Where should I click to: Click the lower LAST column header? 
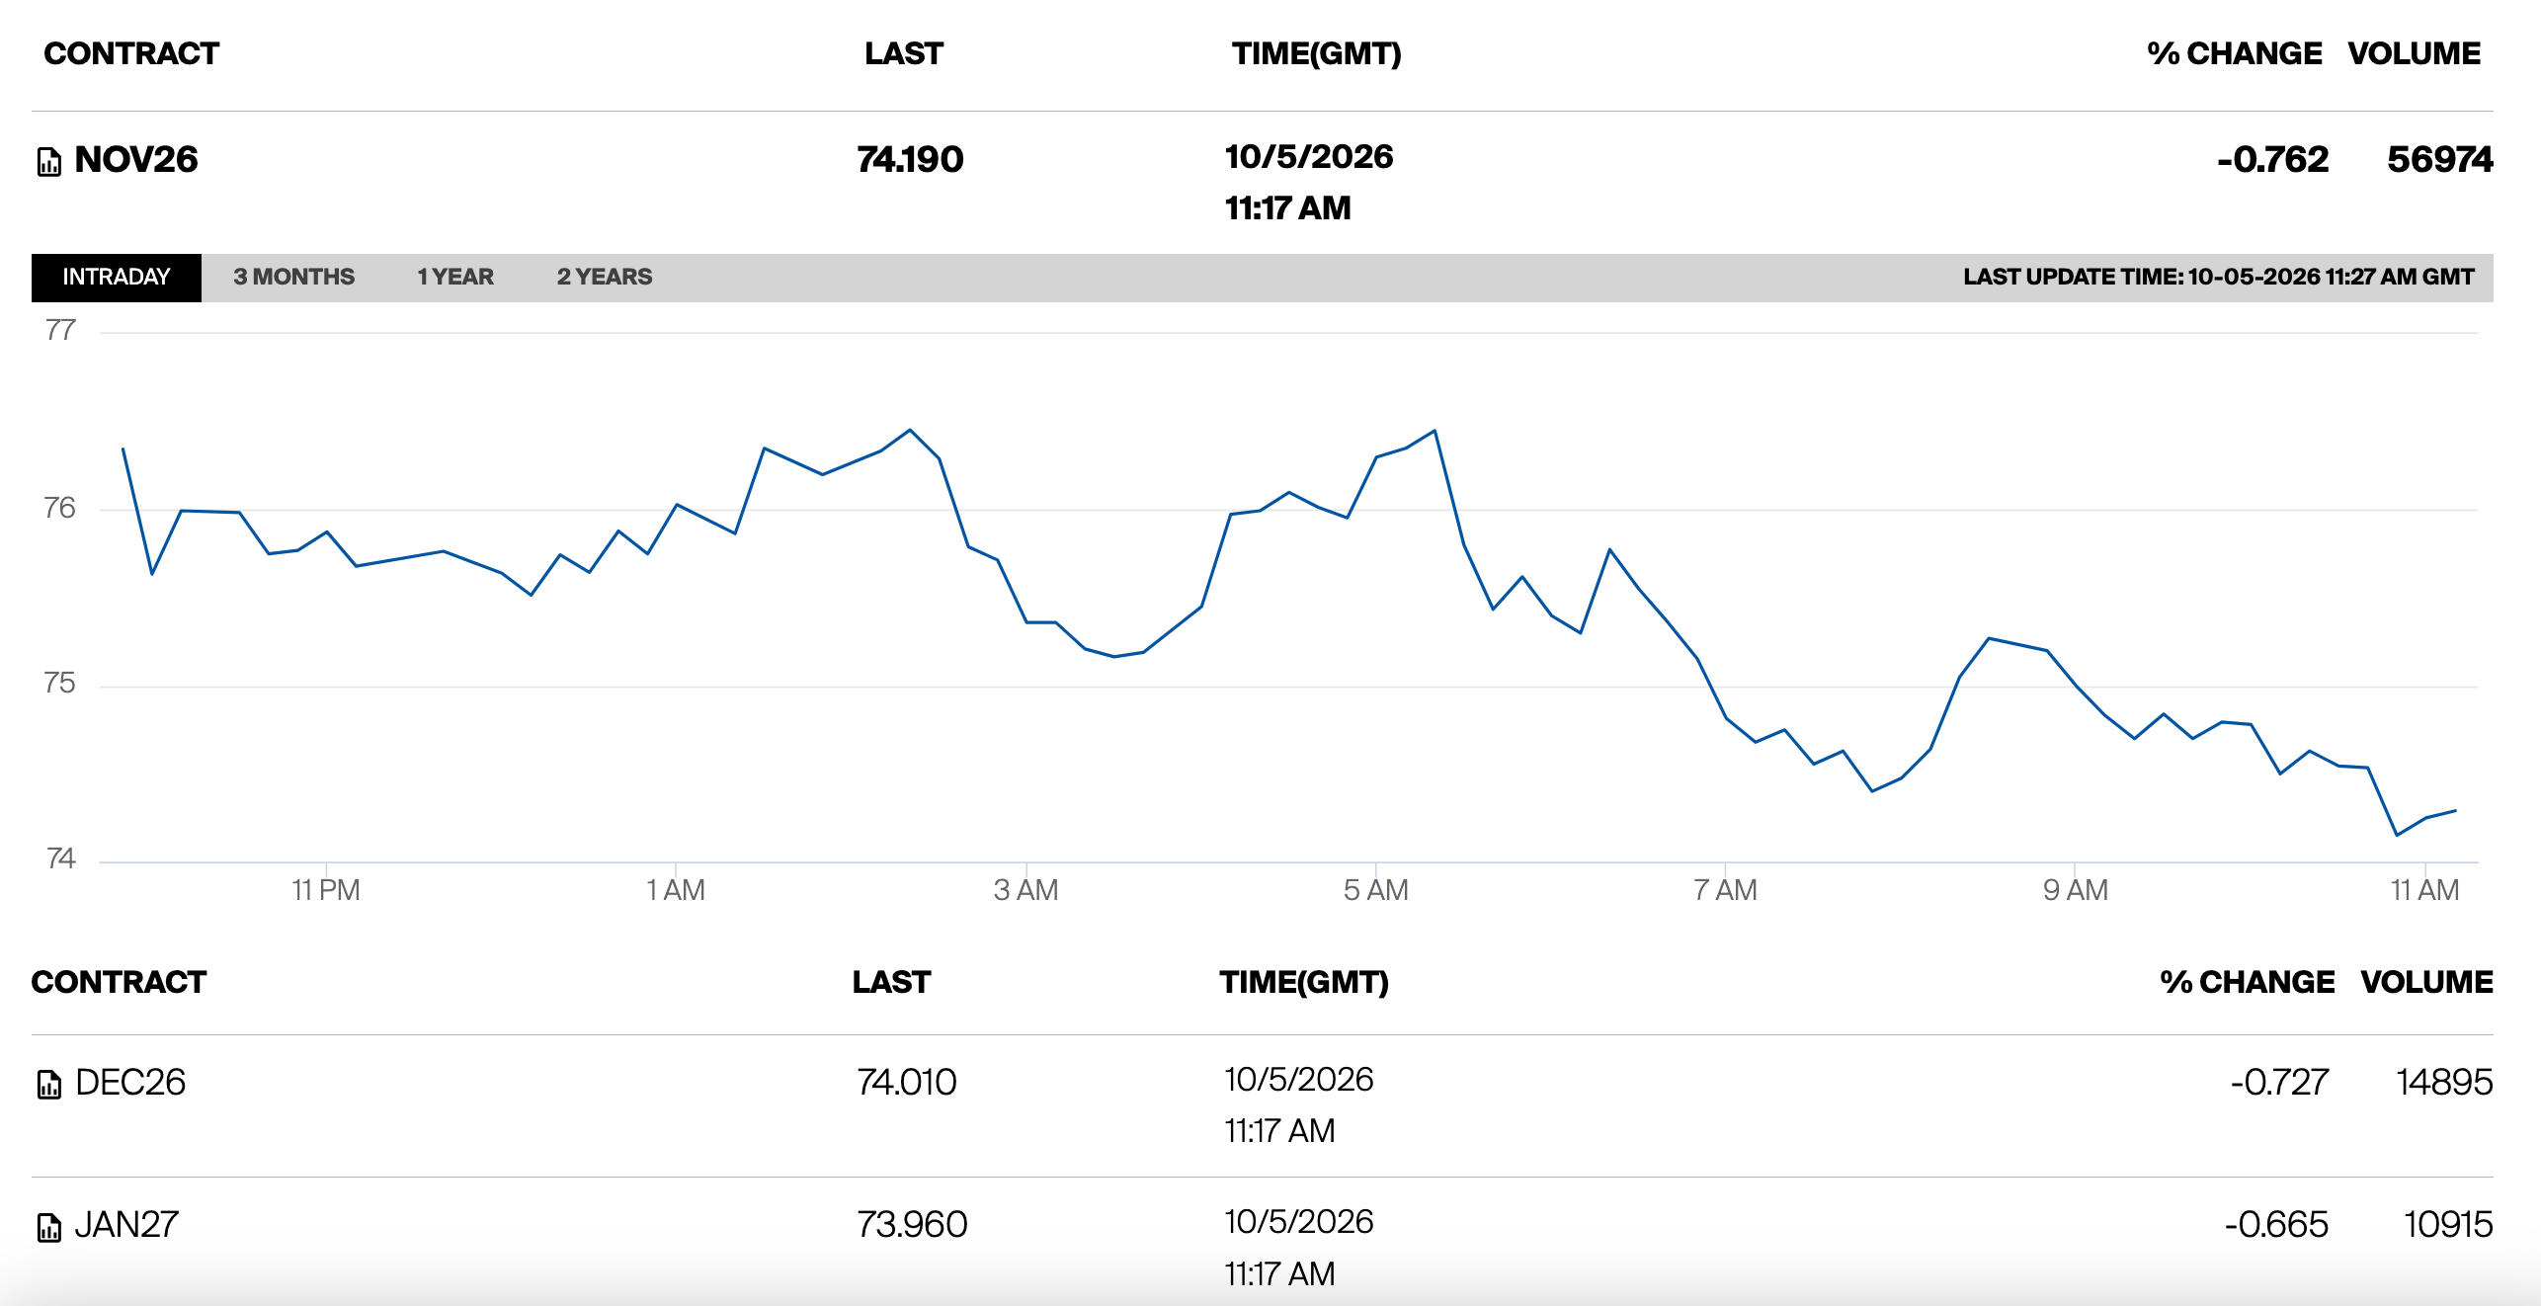891,982
